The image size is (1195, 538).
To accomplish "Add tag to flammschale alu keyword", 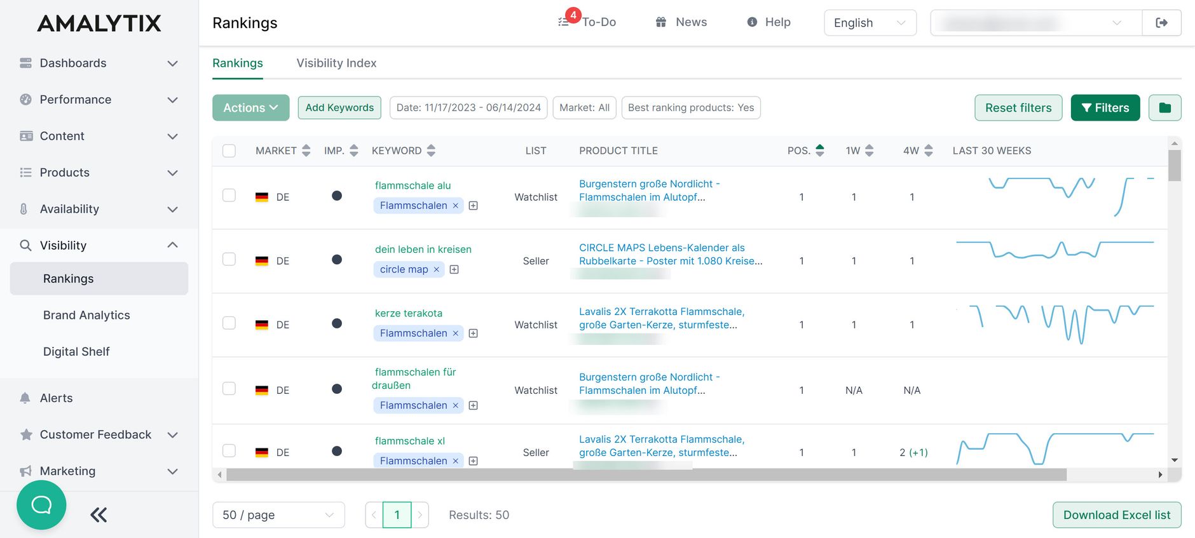I will (x=473, y=206).
